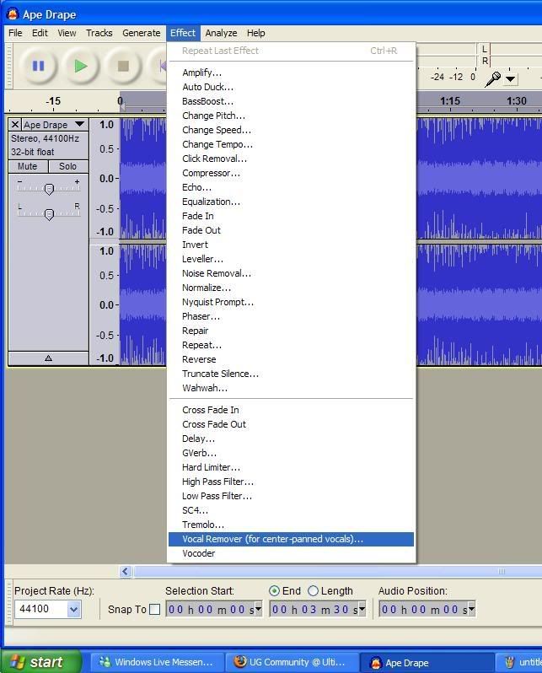Open the Help menu
The width and height of the screenshot is (542, 673).
click(x=255, y=33)
